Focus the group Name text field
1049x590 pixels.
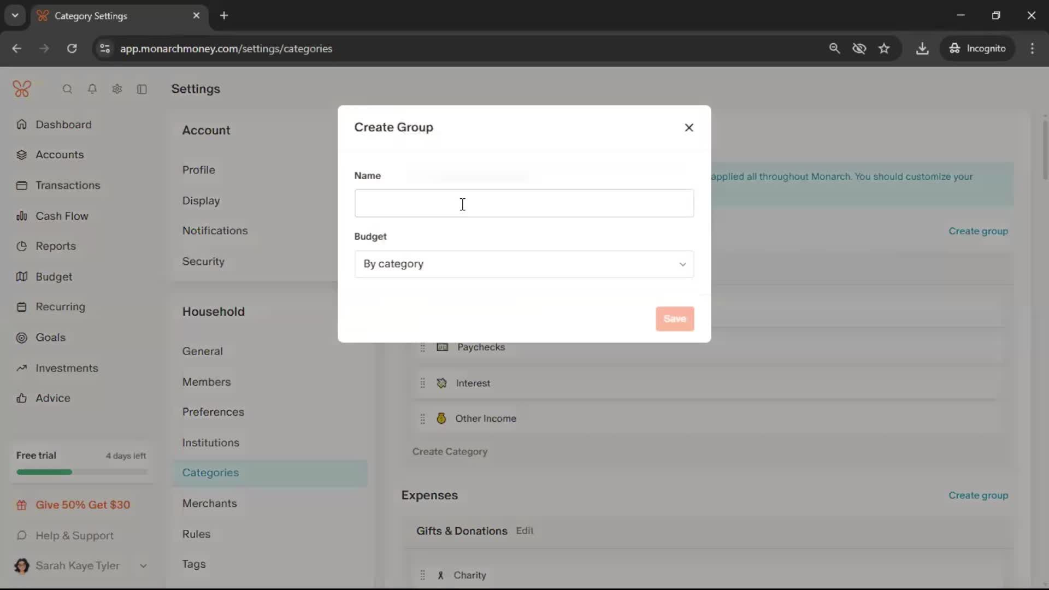524,203
